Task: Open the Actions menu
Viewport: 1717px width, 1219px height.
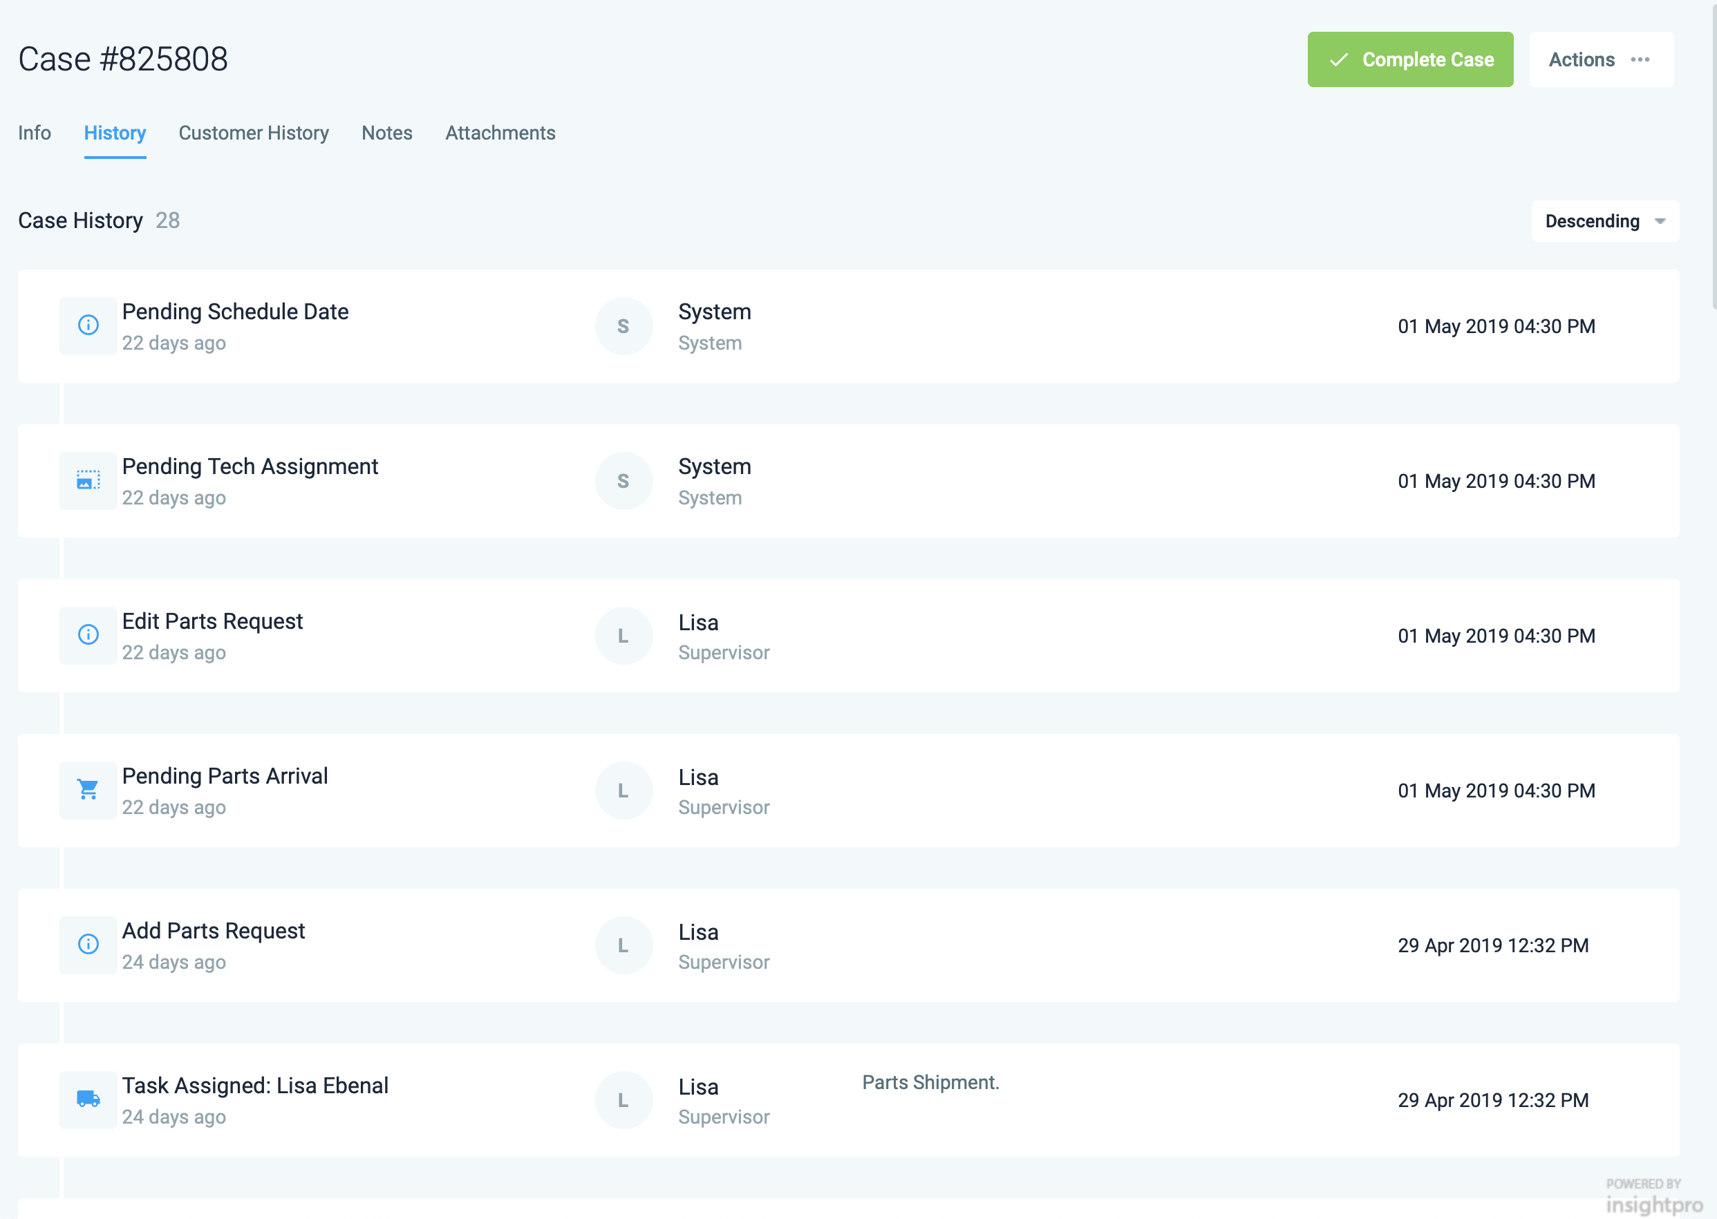Action: (1601, 59)
